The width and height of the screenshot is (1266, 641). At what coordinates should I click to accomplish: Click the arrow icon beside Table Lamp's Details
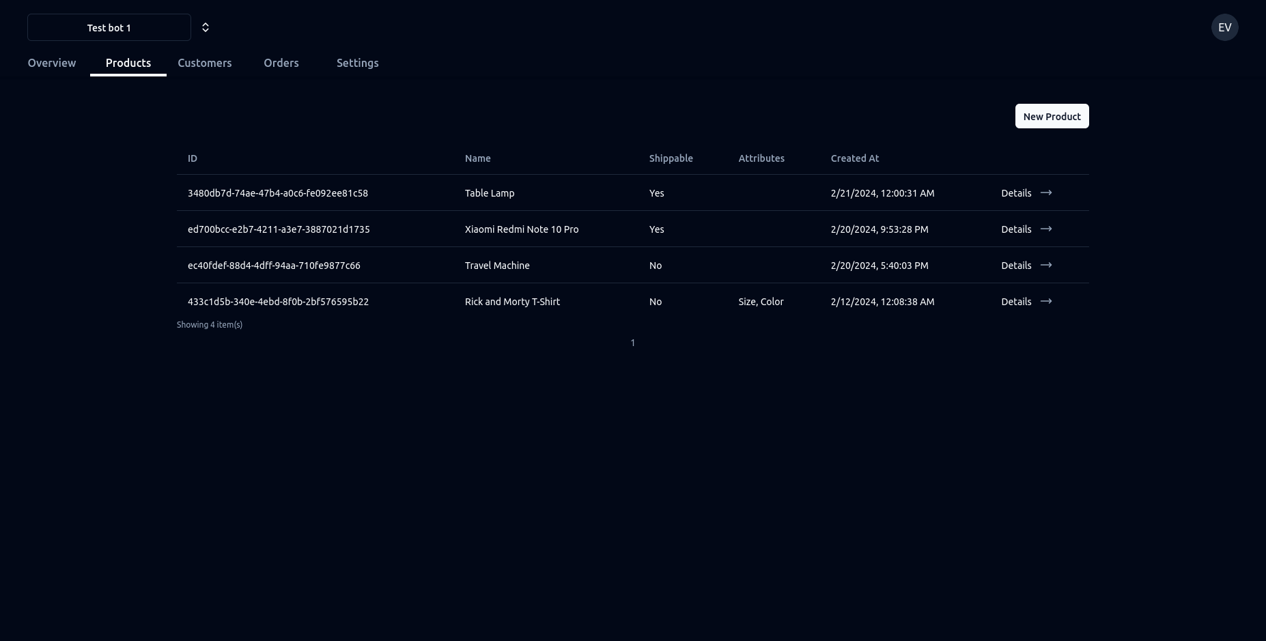[1046, 193]
